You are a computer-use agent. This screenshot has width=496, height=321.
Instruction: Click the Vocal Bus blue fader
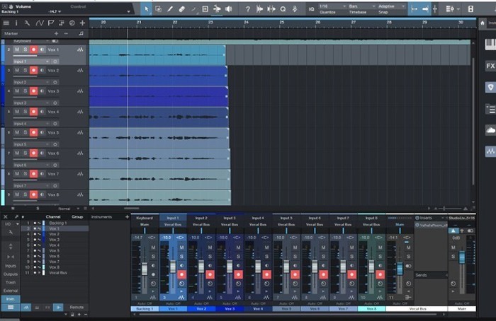point(400,268)
